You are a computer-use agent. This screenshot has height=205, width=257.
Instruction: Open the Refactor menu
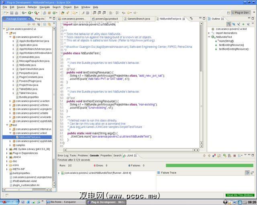click(32, 7)
